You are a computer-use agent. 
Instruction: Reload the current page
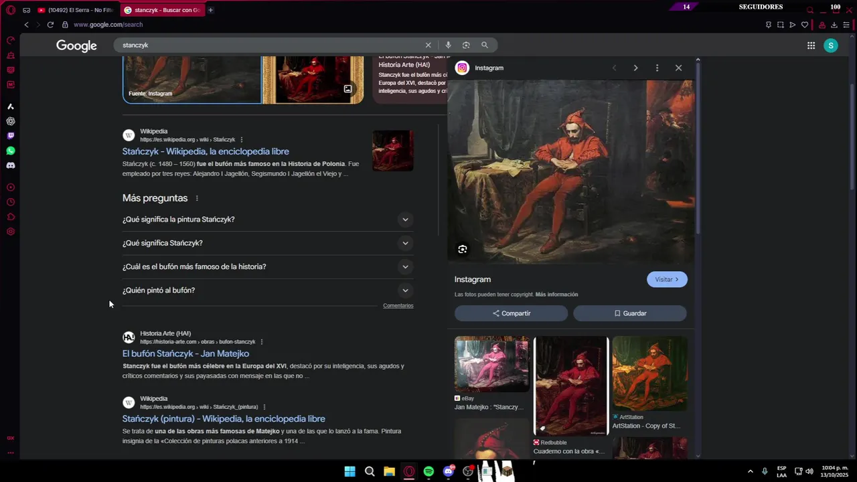pyautogui.click(x=50, y=25)
